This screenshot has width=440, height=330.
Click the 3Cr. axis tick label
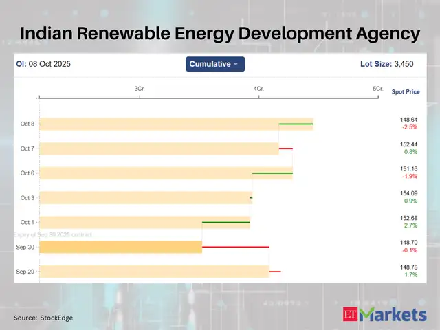tap(140, 89)
